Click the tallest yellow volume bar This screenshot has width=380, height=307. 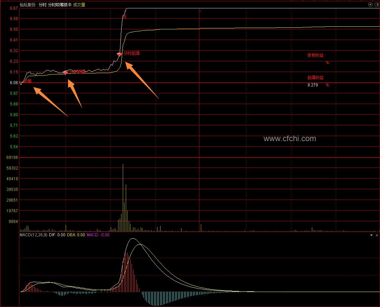[x=123, y=197]
